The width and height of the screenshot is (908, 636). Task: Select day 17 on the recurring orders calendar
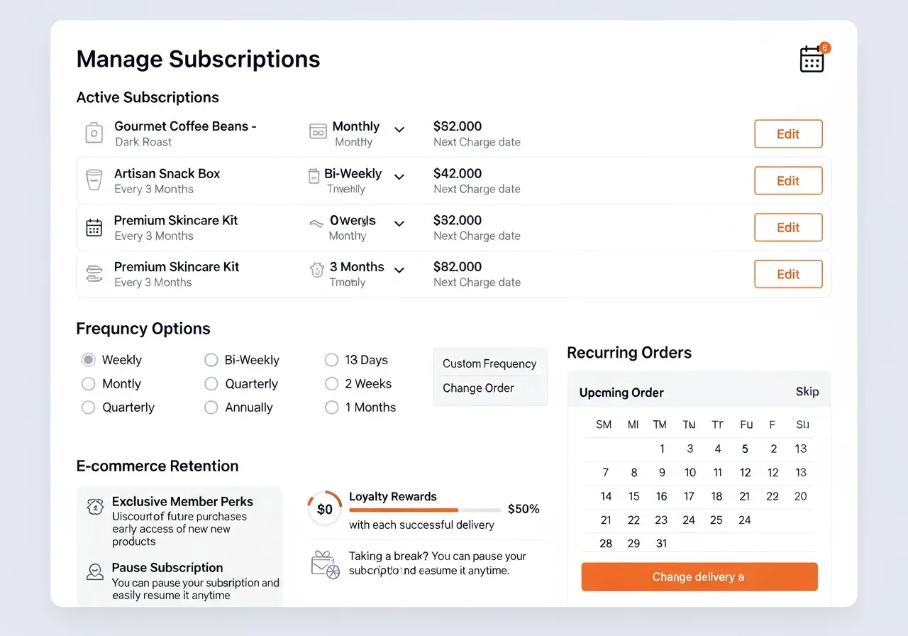coord(688,496)
